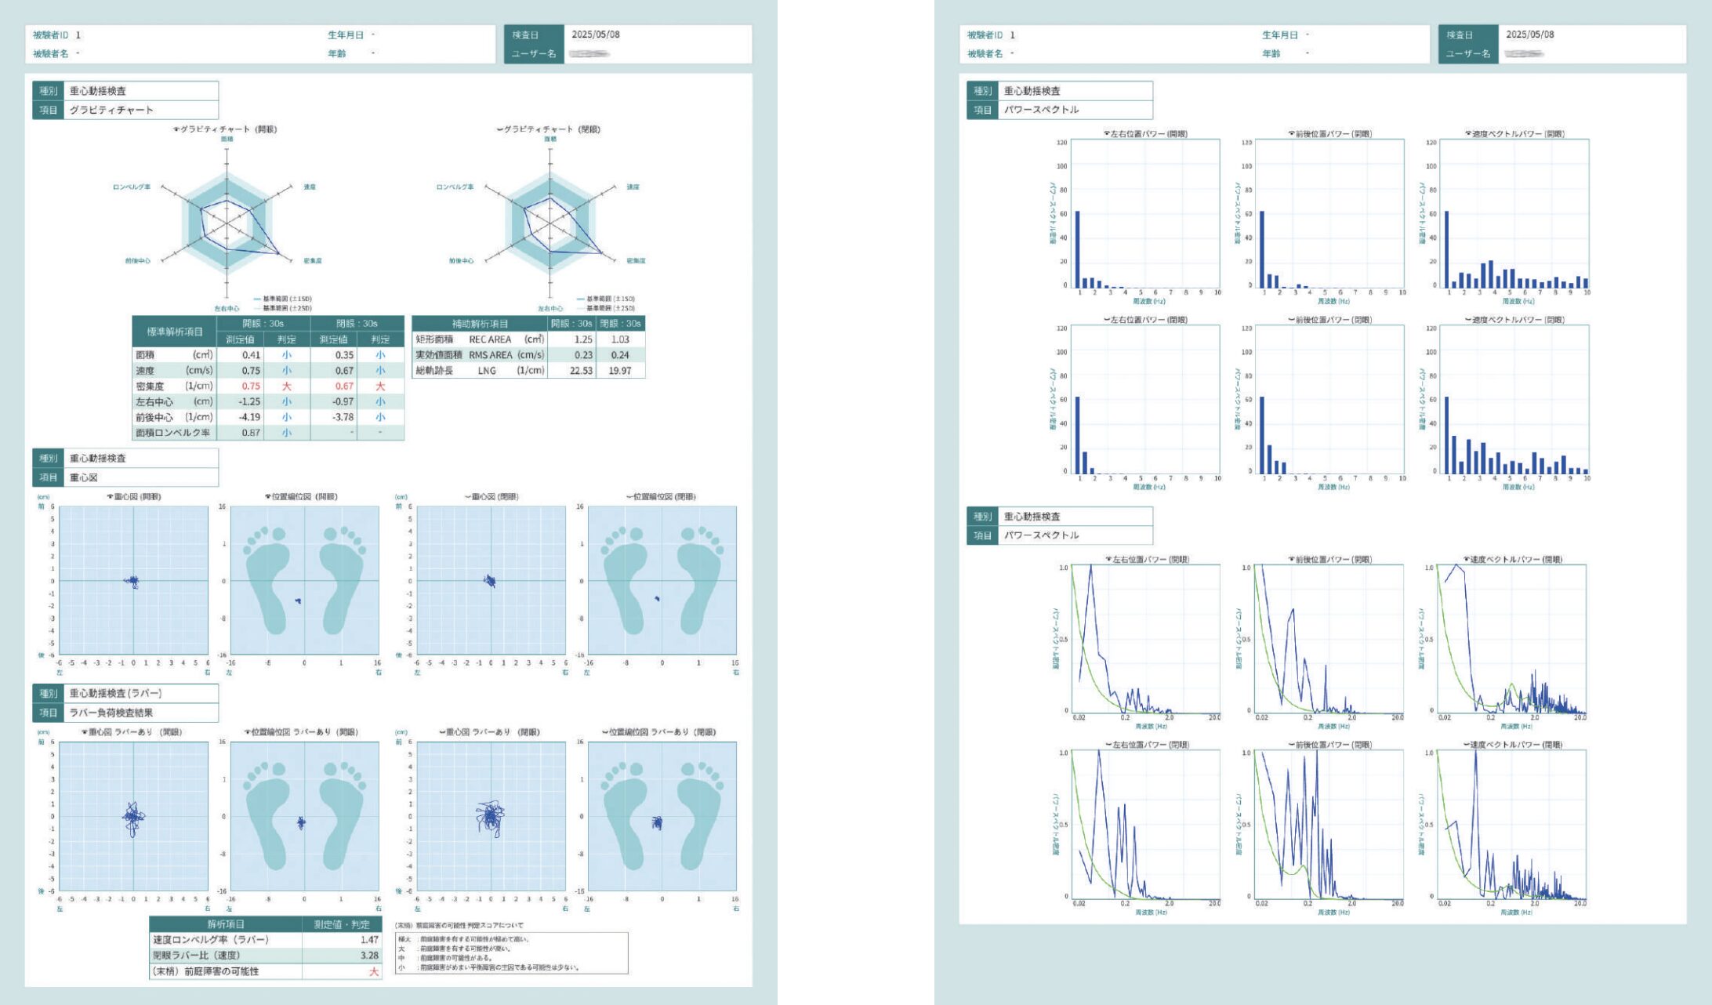The width and height of the screenshot is (1712, 1005).
Task: Click eye icon of 左右位置パワー (開眼) bar chart
Action: point(1107,134)
